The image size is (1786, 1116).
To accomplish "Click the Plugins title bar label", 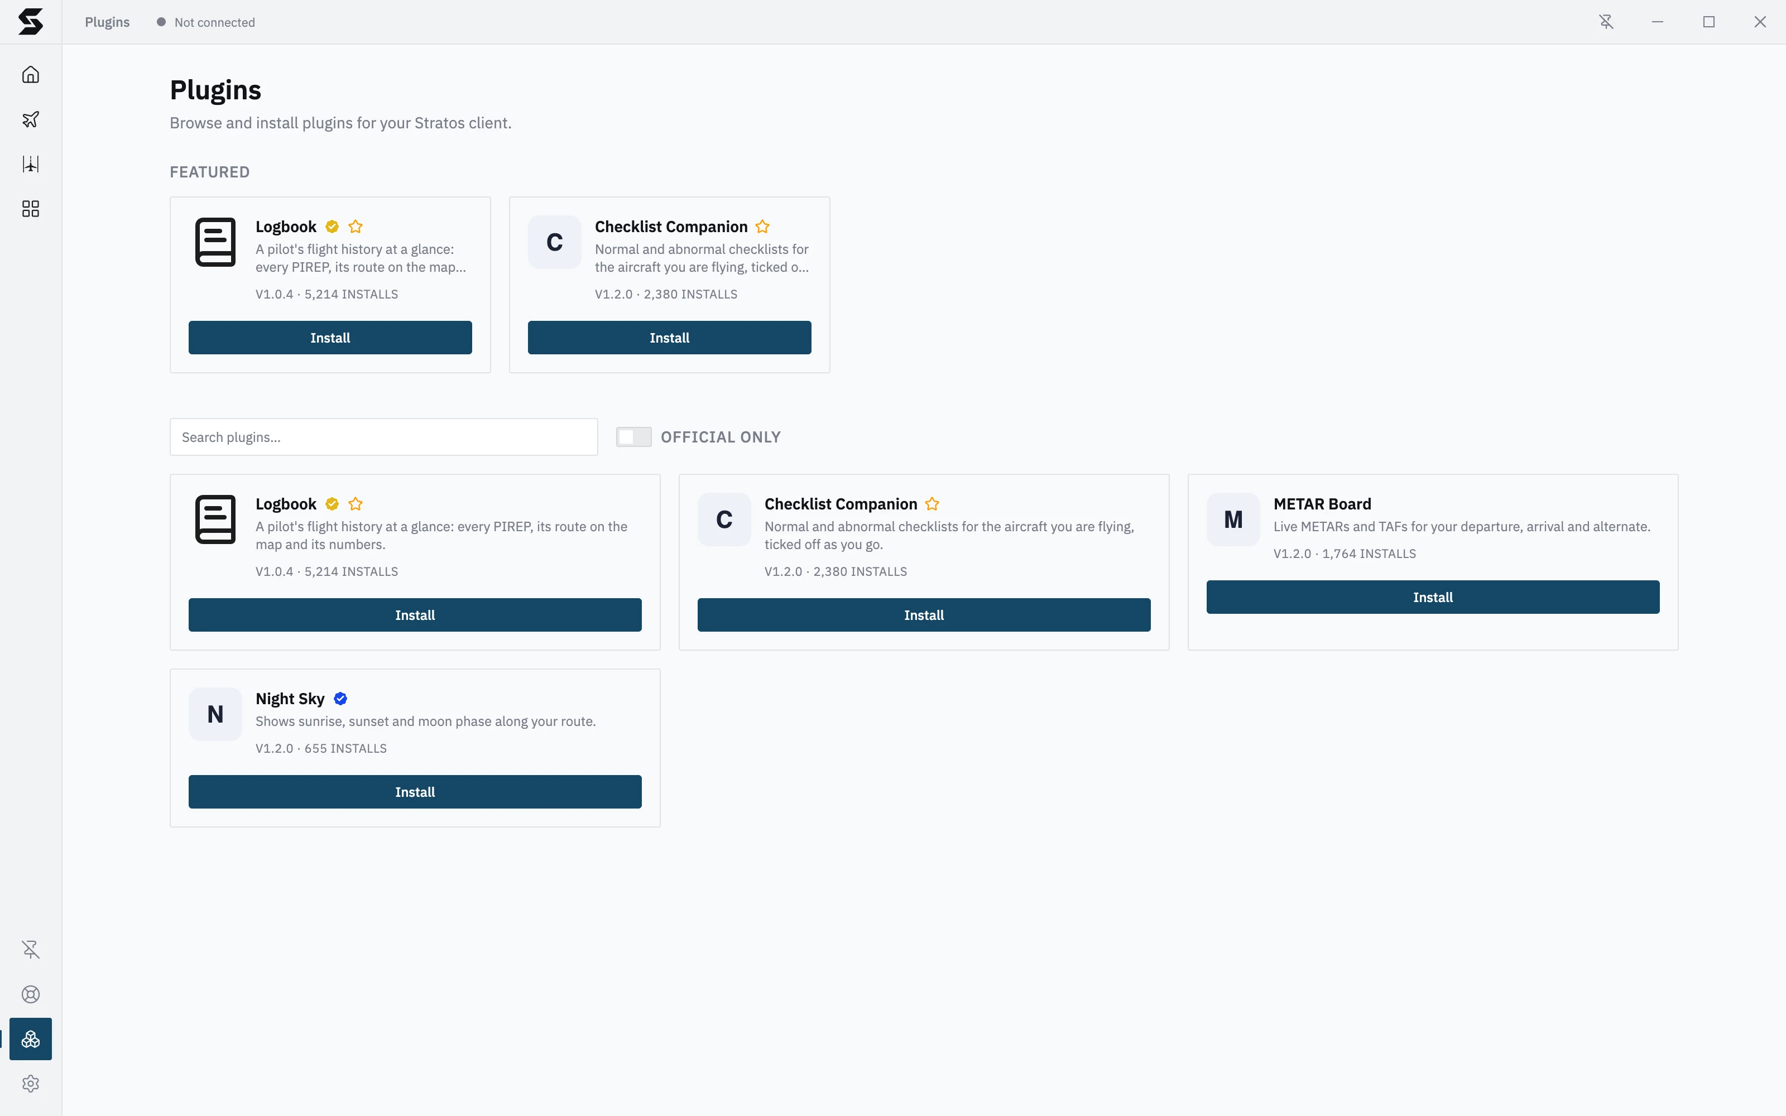I will [107, 22].
